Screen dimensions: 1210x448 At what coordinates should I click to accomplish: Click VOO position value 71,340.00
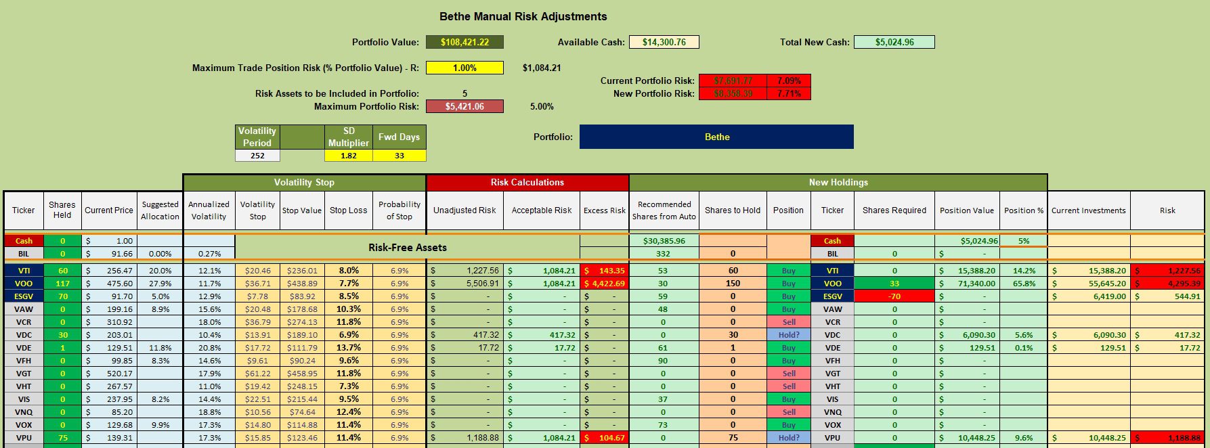tap(967, 284)
